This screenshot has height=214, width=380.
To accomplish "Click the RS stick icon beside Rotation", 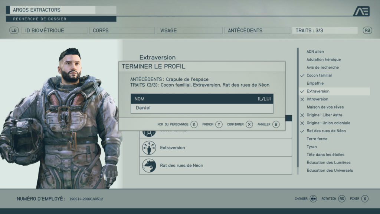I will click(x=342, y=199).
